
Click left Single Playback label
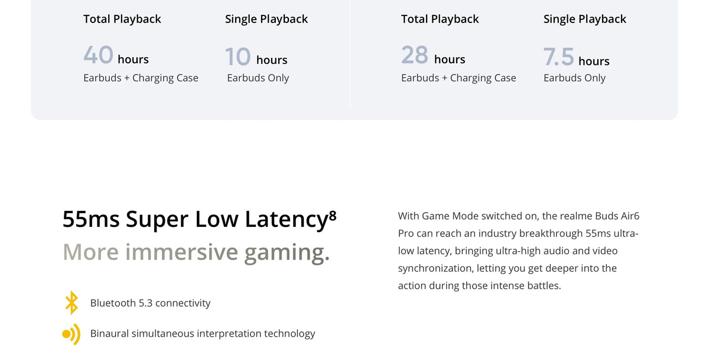[x=266, y=19]
